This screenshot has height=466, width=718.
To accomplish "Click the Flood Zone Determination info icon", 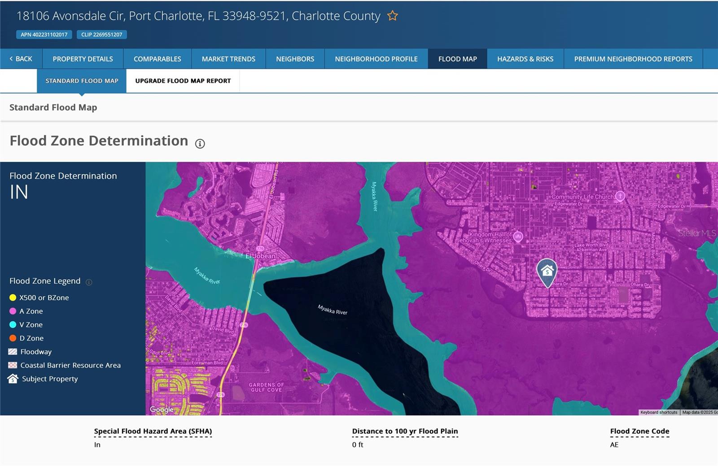I will click(200, 143).
